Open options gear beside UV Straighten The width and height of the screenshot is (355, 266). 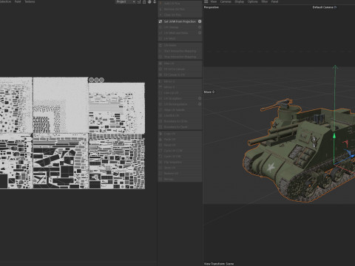(x=200, y=98)
